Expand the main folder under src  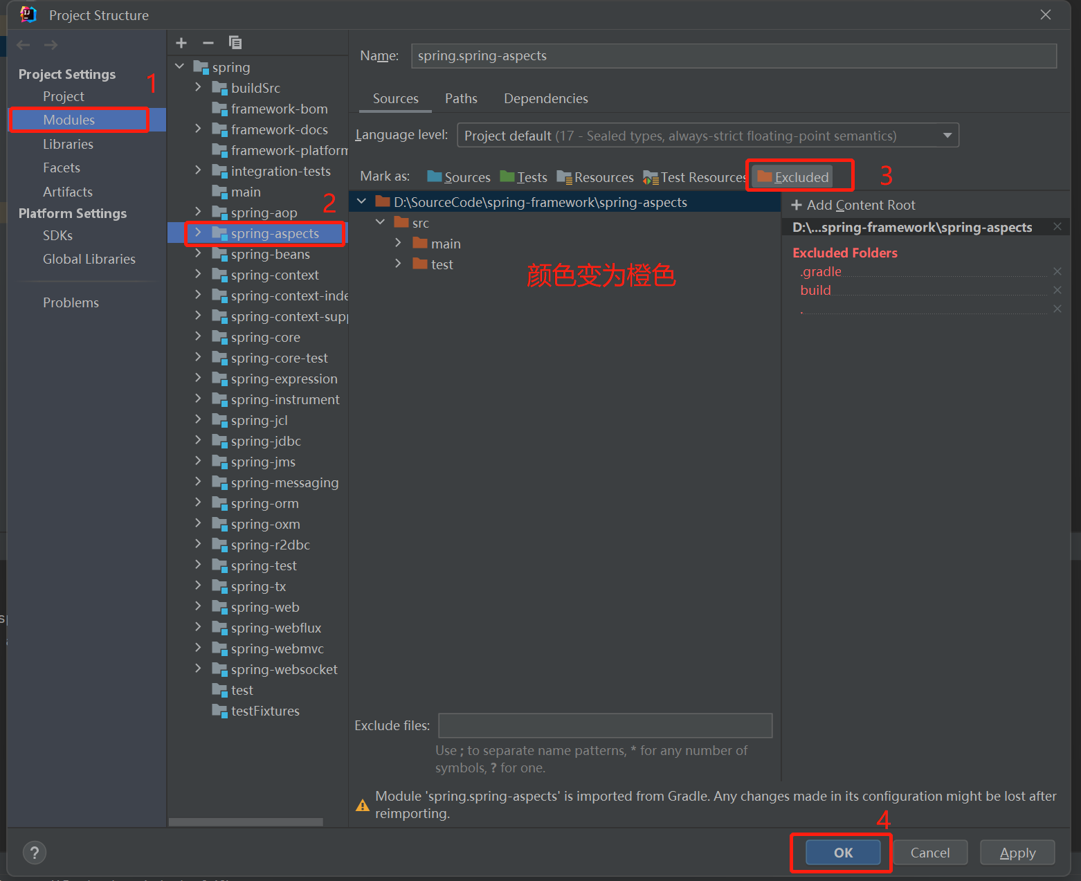tap(398, 243)
